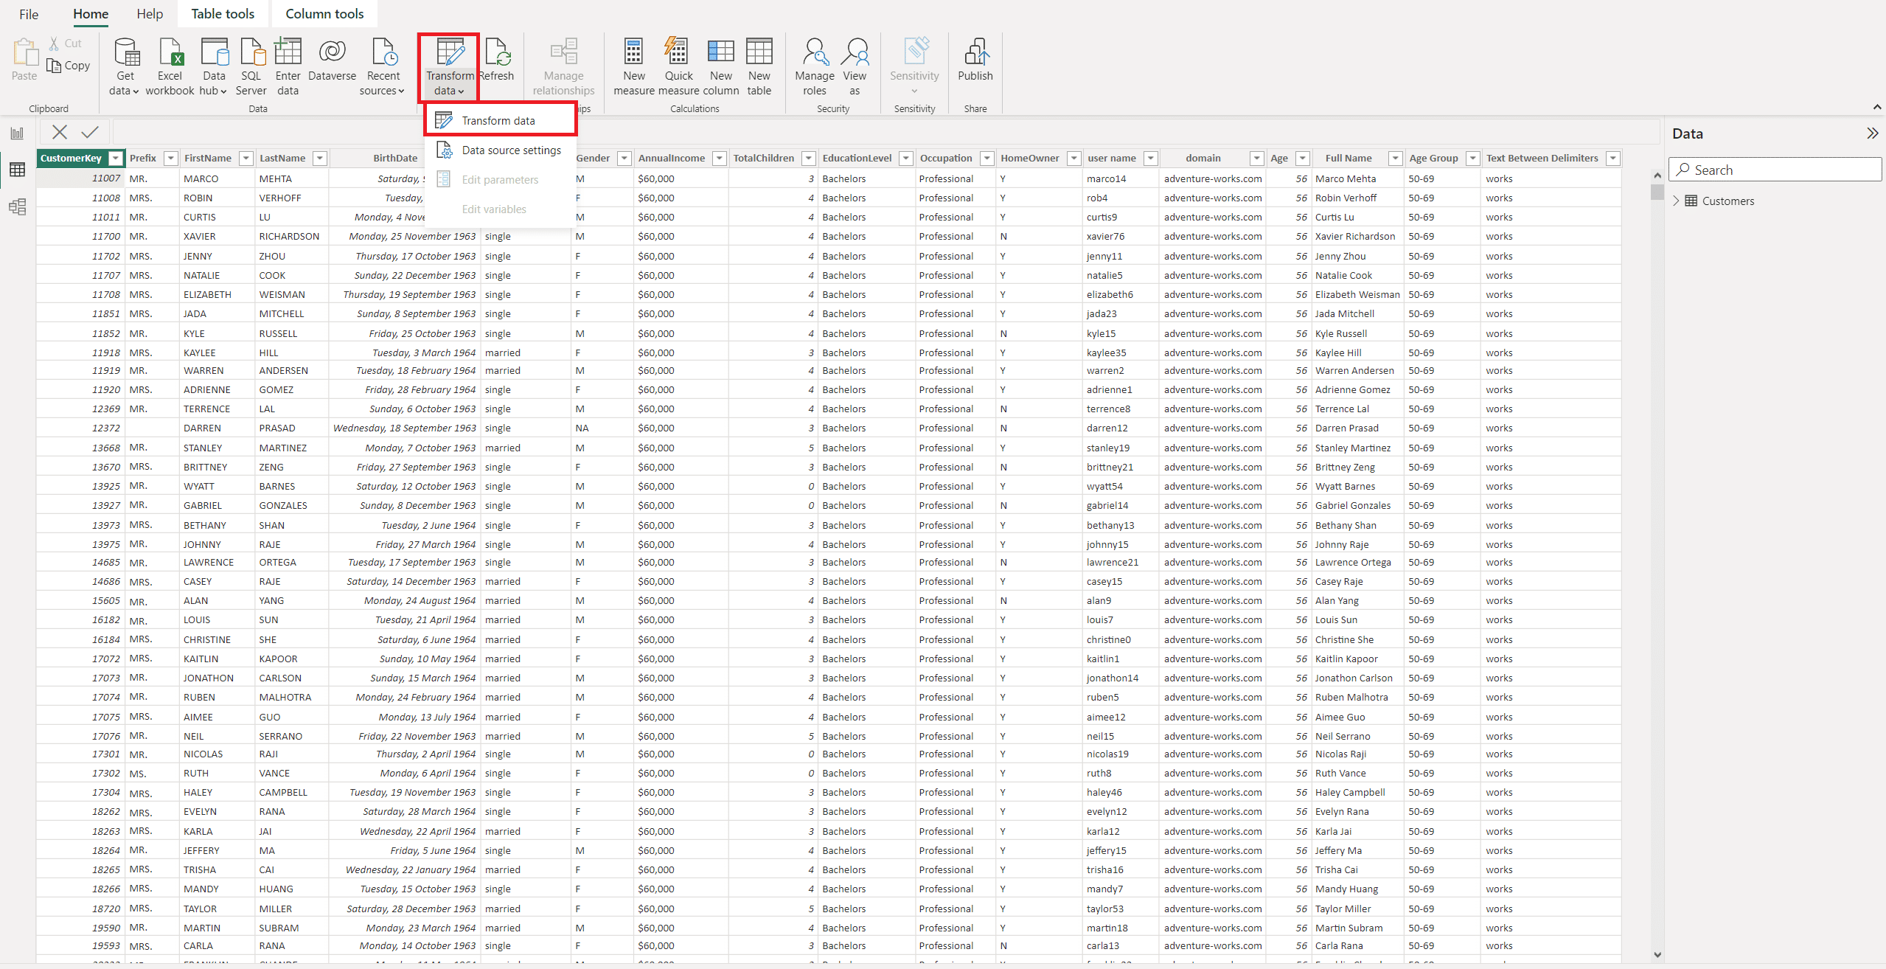Add a New table
The height and width of the screenshot is (969, 1886).
759,65
